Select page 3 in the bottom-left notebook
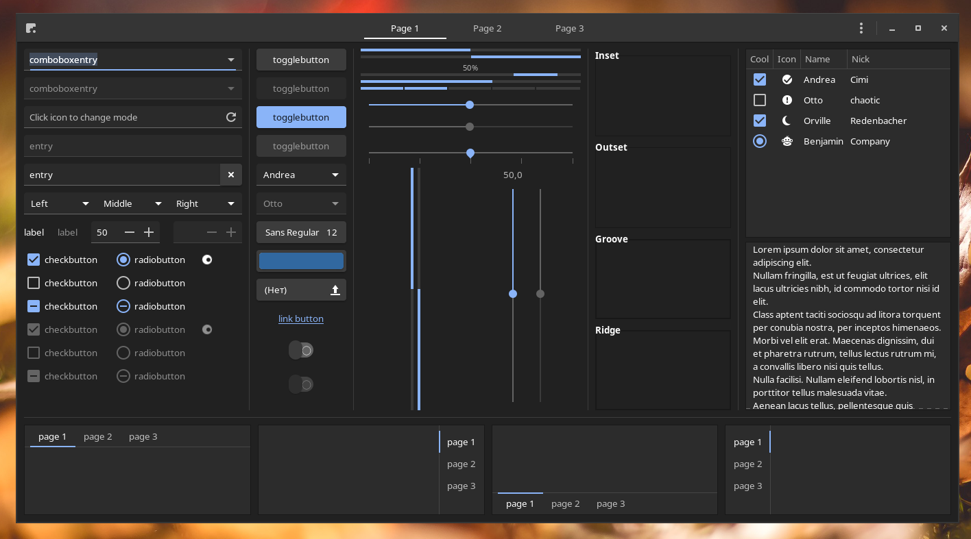The width and height of the screenshot is (971, 539). pyautogui.click(x=143, y=436)
